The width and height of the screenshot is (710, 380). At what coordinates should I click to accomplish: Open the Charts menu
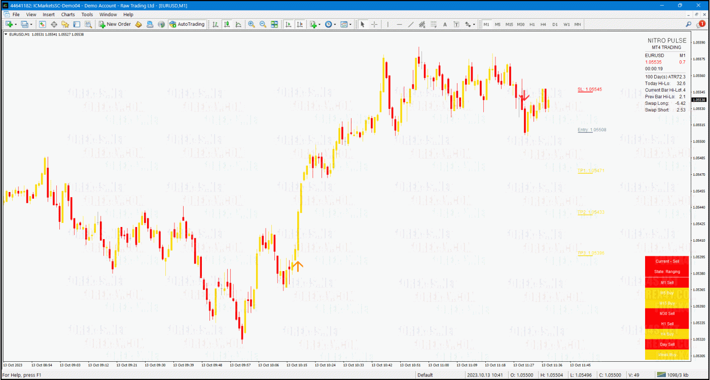tap(68, 15)
